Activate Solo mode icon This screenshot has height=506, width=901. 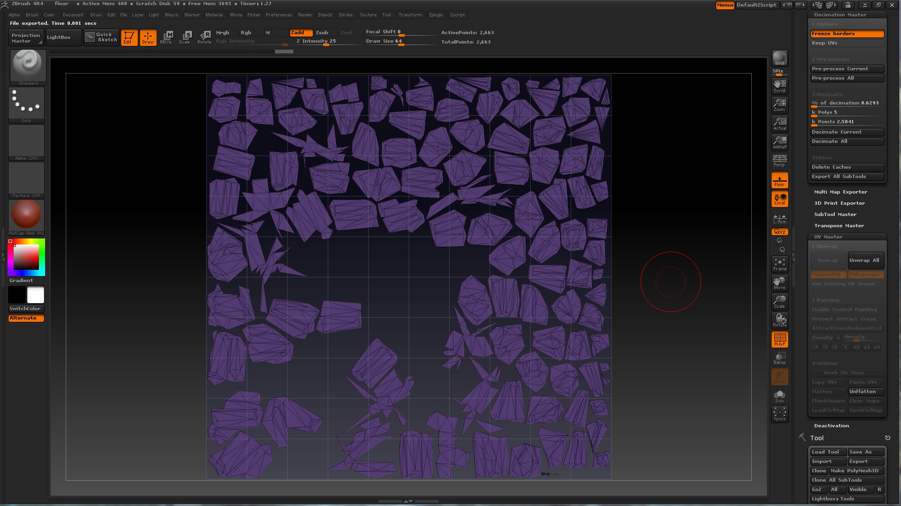[x=779, y=396]
